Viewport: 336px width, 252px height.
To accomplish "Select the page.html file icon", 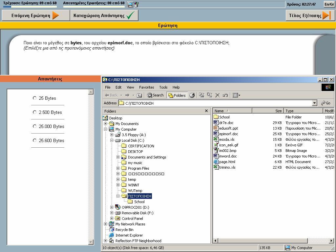I will coord(216,161).
